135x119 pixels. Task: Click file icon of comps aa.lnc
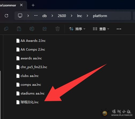[x=18, y=85]
